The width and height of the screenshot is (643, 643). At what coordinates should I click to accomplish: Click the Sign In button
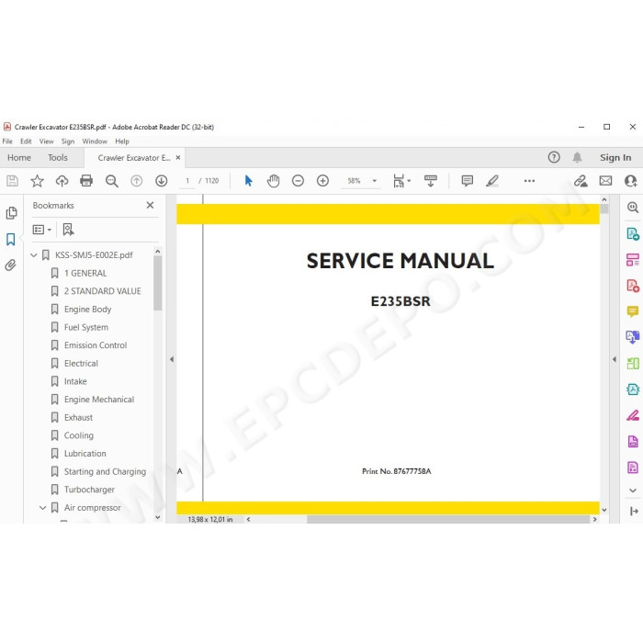615,157
